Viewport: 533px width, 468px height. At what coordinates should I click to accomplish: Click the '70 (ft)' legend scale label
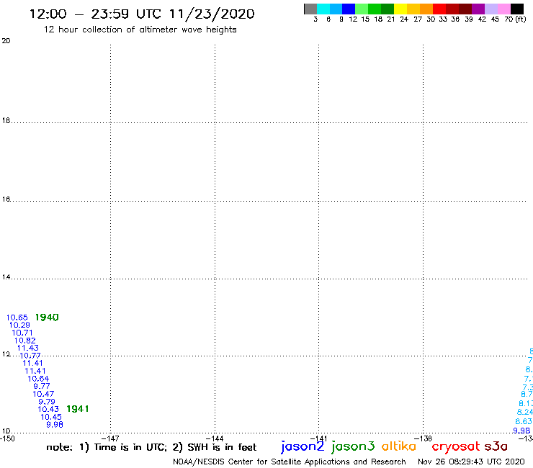tap(515, 19)
